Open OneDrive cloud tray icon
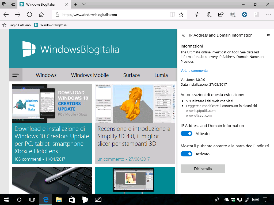This screenshot has width=274, height=205. pyautogui.click(x=226, y=200)
